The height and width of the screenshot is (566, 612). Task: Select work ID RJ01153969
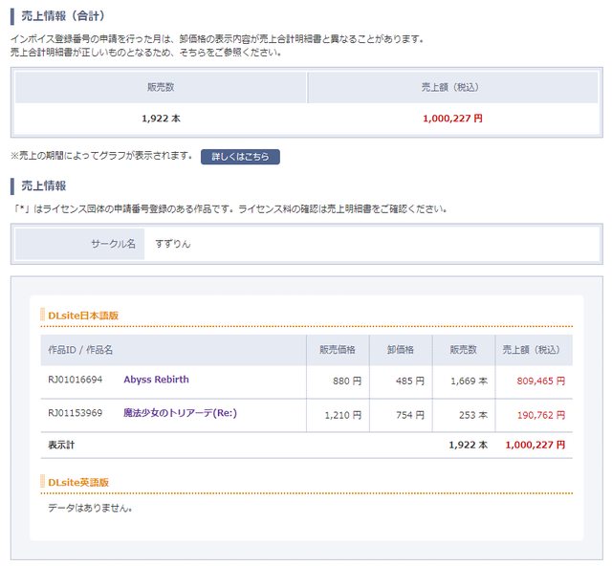click(x=75, y=413)
